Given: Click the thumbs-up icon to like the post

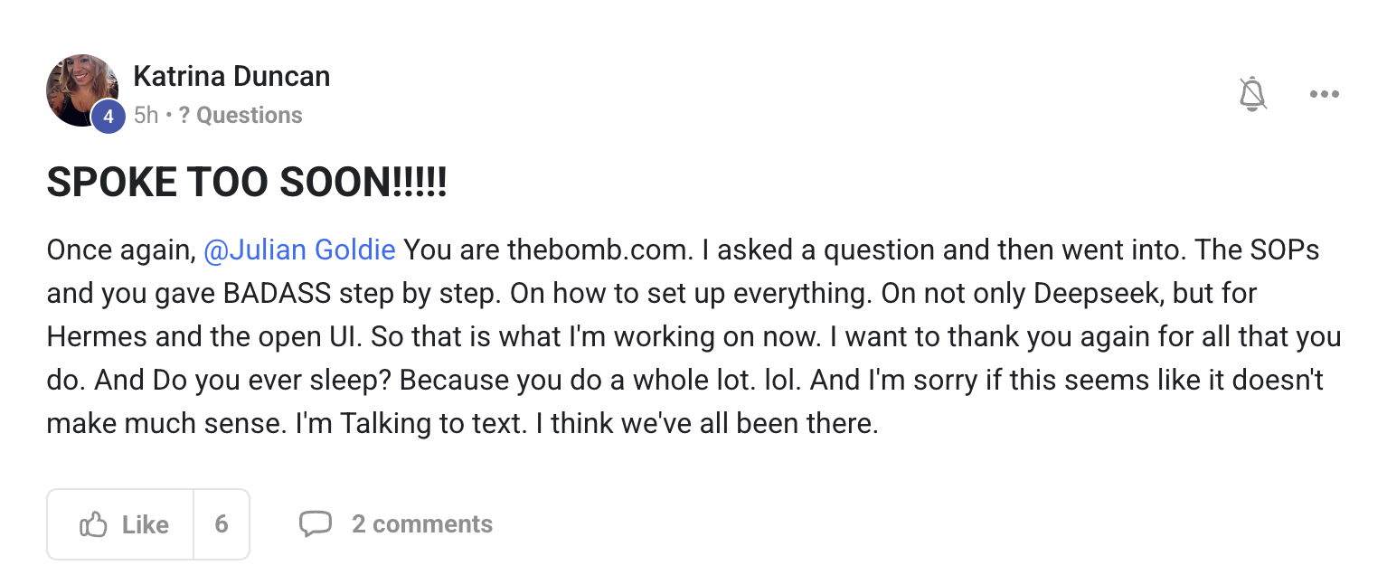Looking at the screenshot, I should tap(93, 524).
